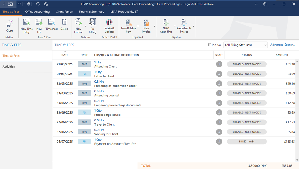
Task: Click the refresh icon in title bar
Action: [38, 4]
